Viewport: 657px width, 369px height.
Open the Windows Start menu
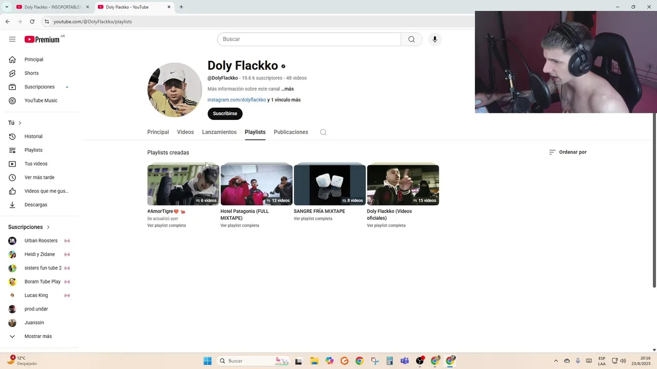[207, 361]
